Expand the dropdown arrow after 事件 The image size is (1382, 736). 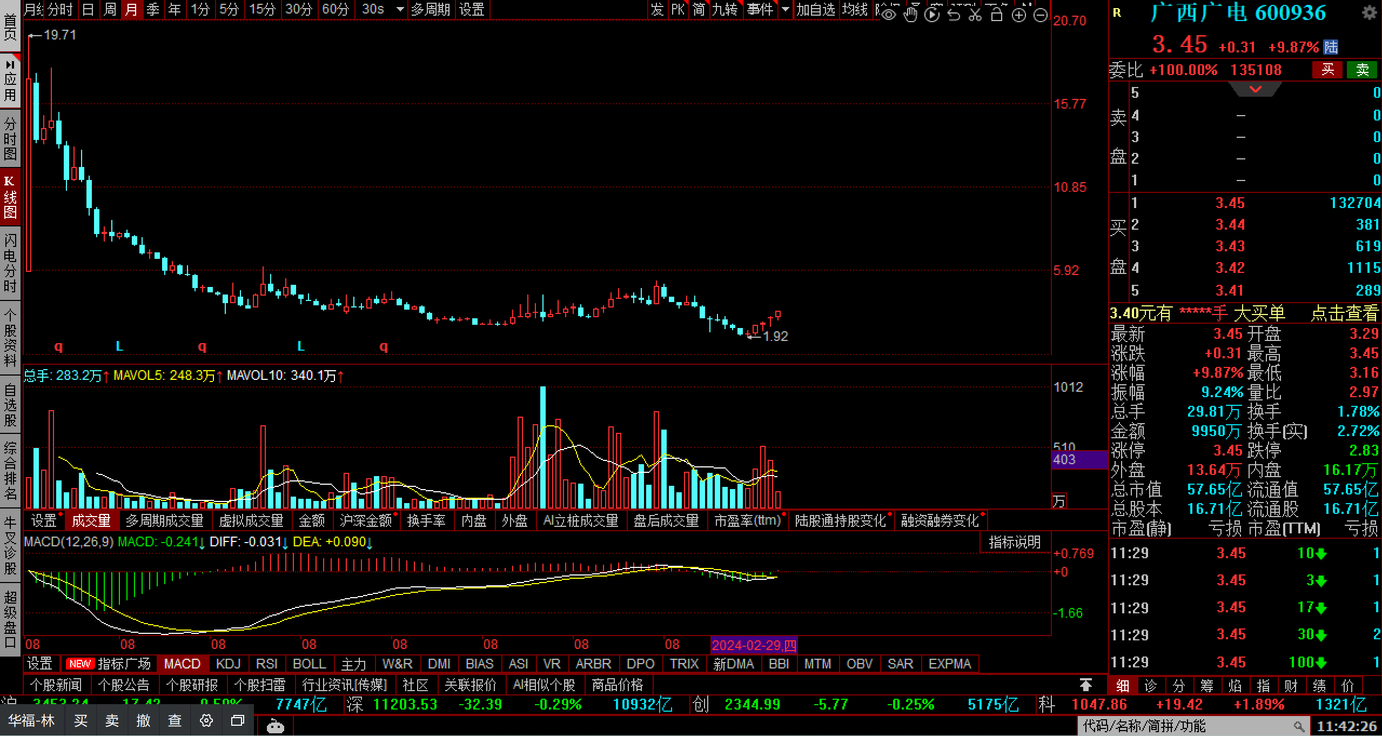coord(785,9)
